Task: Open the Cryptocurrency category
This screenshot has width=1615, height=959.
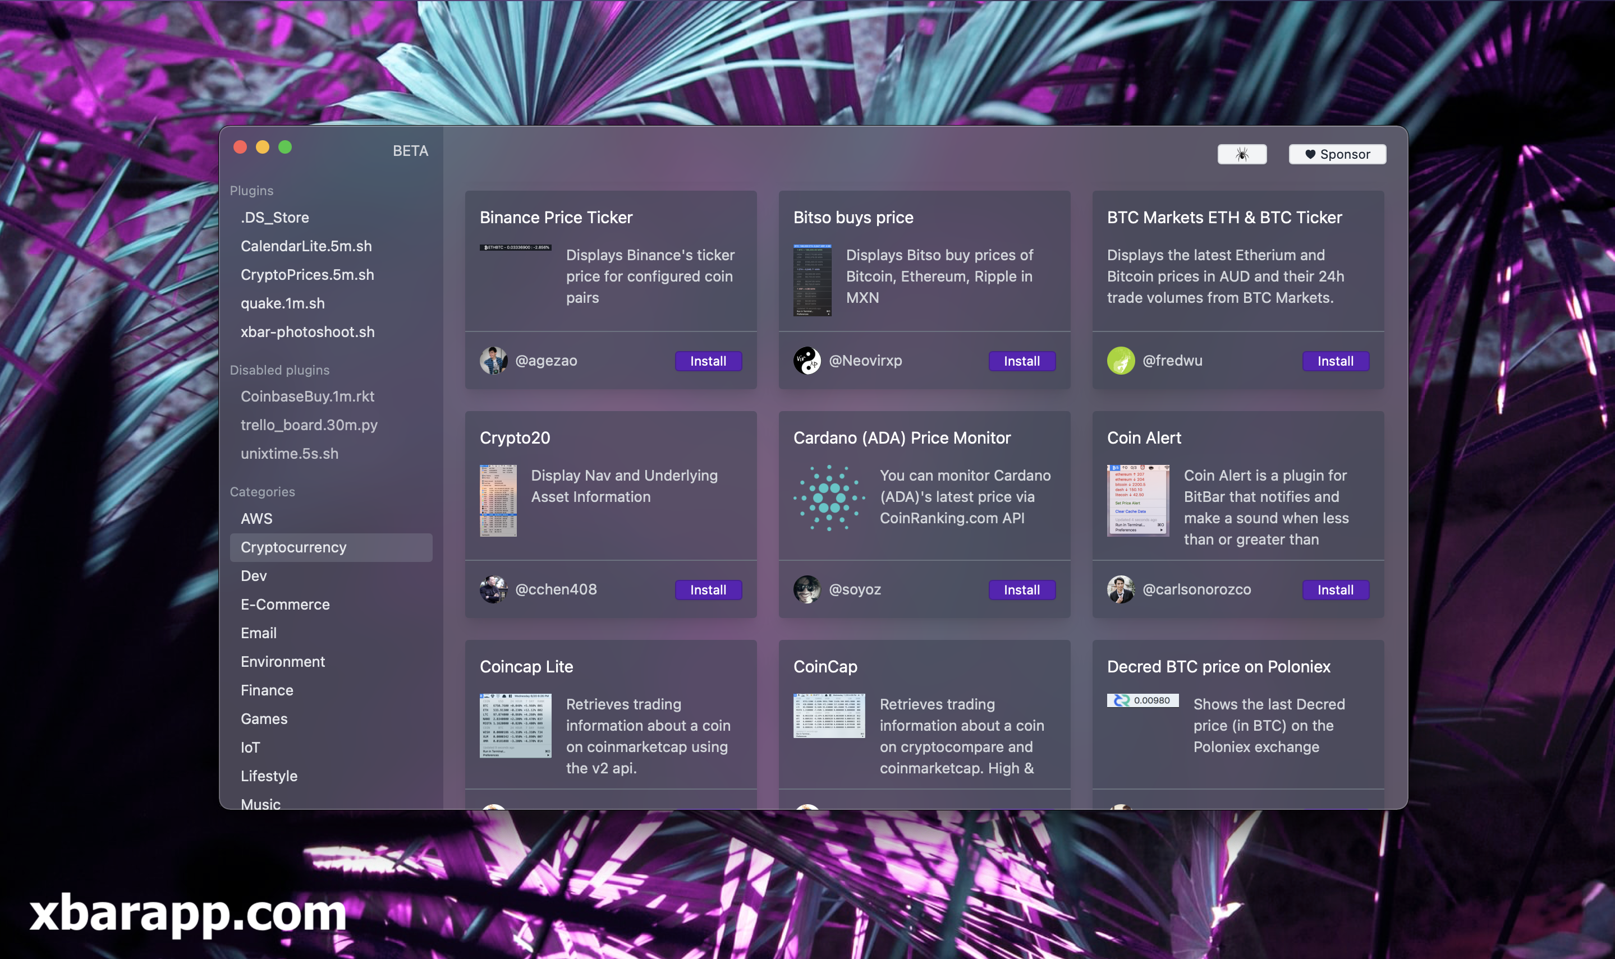Action: click(331, 547)
